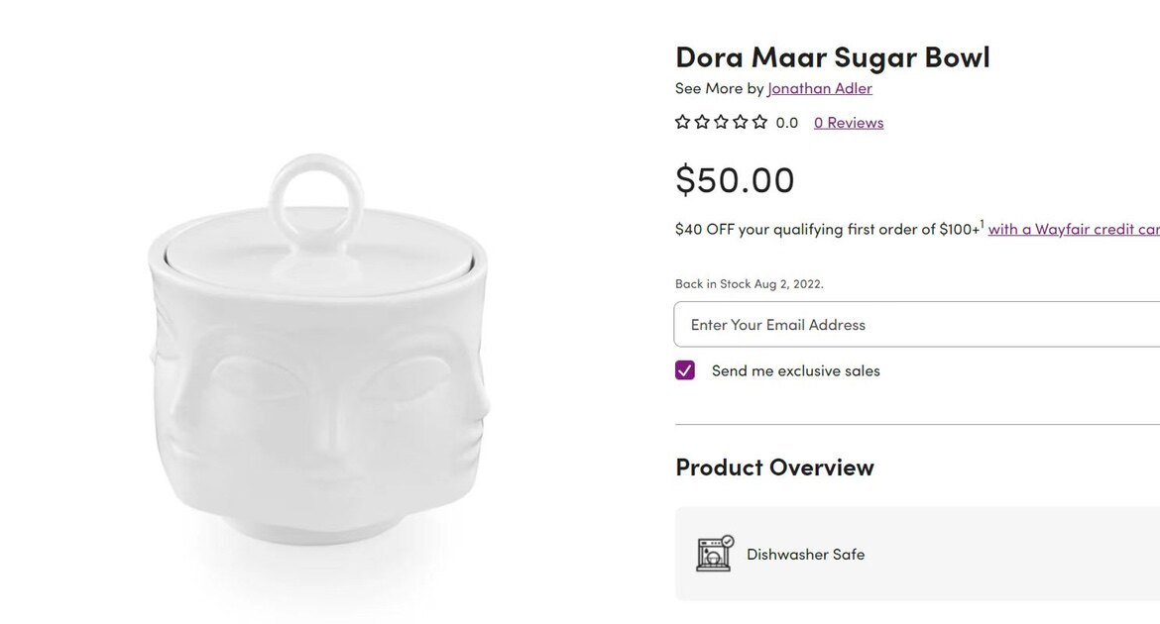The image size is (1160, 624).
Task: Select the fifth rating star
Action: pos(759,122)
